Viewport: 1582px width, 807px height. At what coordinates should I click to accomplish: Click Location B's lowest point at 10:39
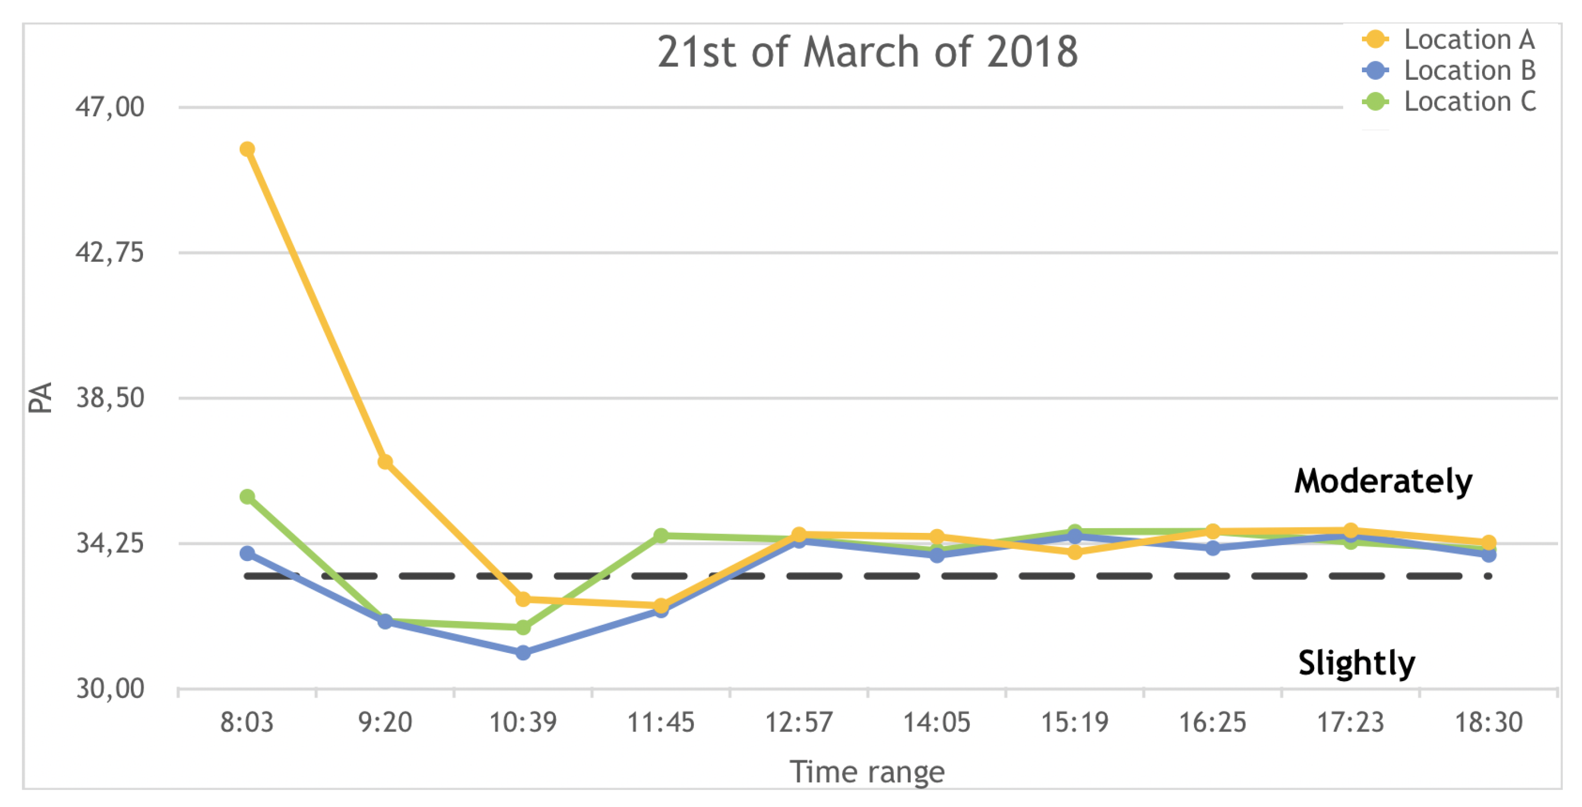[x=523, y=652]
